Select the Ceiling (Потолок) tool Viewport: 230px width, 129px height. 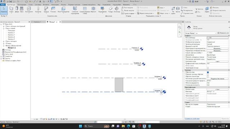pos(53,10)
